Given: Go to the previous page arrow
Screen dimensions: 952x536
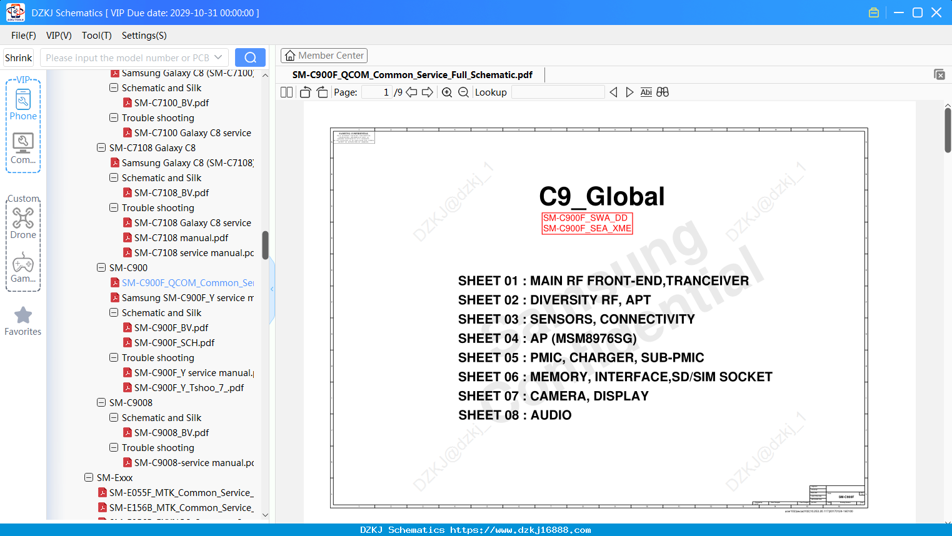Looking at the screenshot, I should [411, 92].
